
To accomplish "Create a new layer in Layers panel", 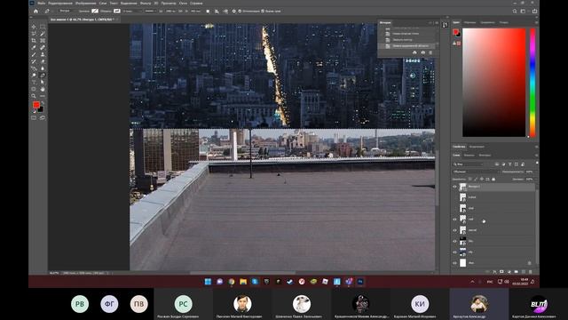I will [x=524, y=272].
